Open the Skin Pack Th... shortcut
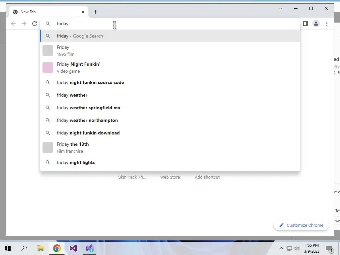 click(x=132, y=177)
